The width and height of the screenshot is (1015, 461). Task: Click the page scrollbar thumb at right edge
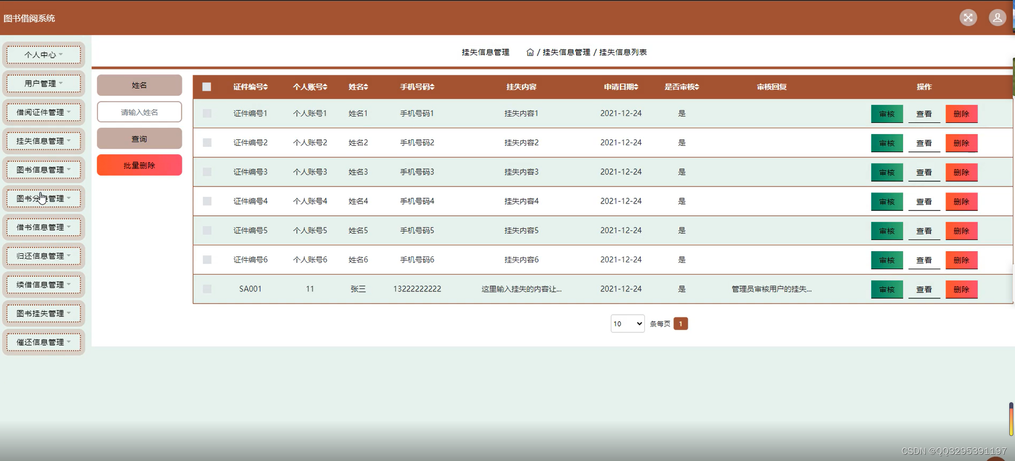(1011, 419)
